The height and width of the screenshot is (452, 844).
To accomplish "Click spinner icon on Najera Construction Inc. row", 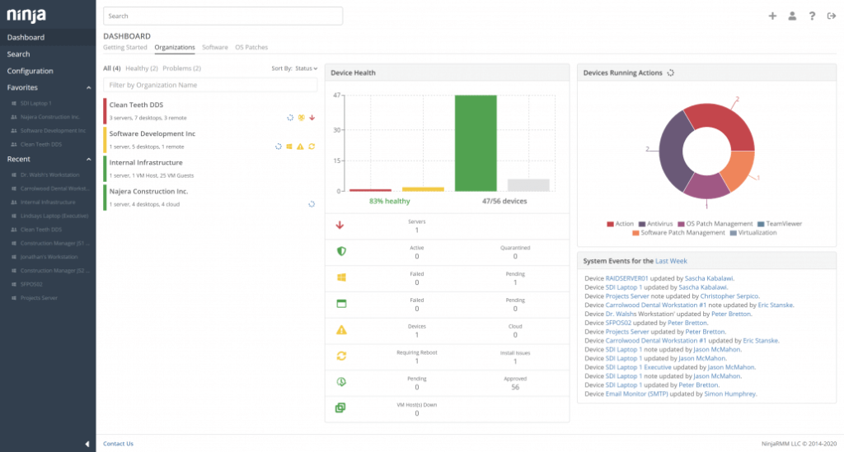I will tap(312, 204).
